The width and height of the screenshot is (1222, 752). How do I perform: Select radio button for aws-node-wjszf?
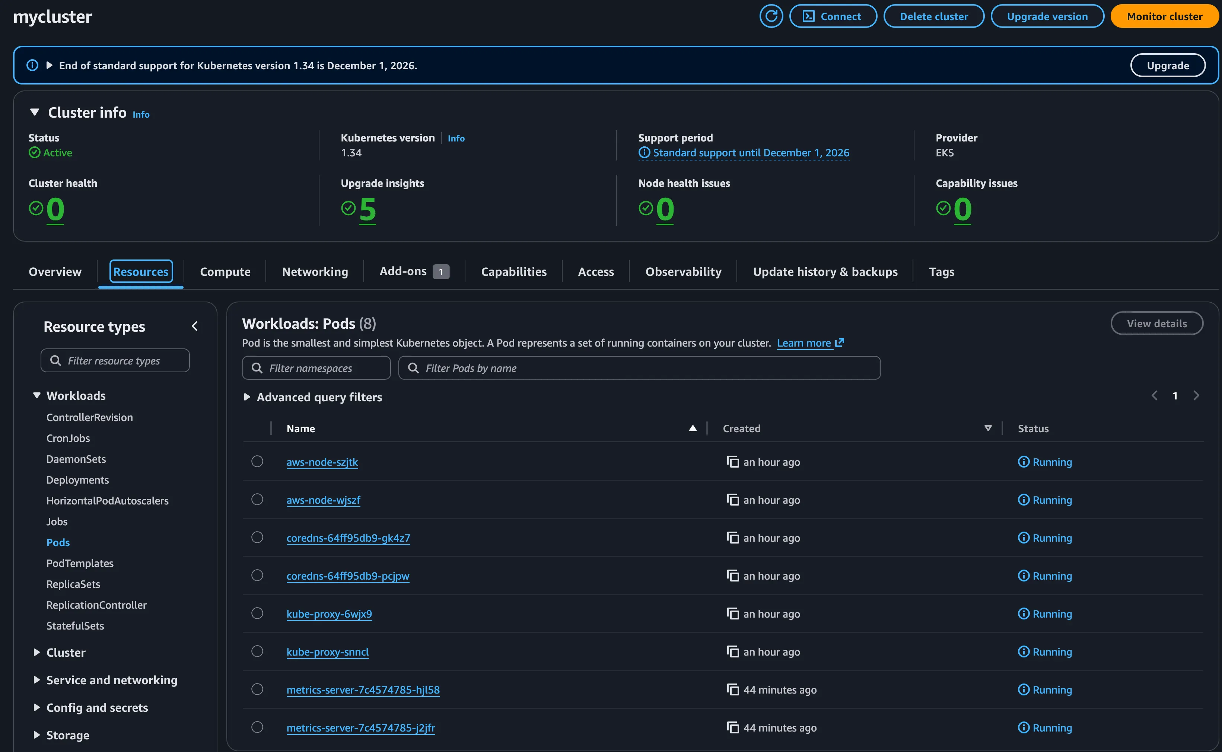257,499
